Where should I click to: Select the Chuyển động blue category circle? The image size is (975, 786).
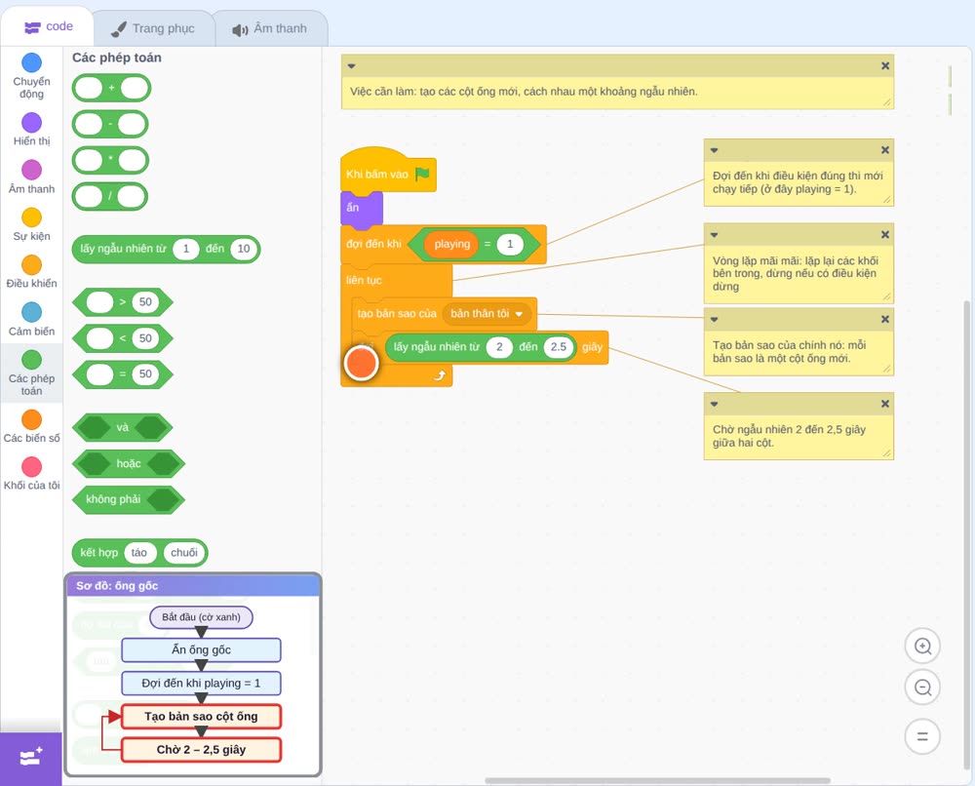coord(32,62)
